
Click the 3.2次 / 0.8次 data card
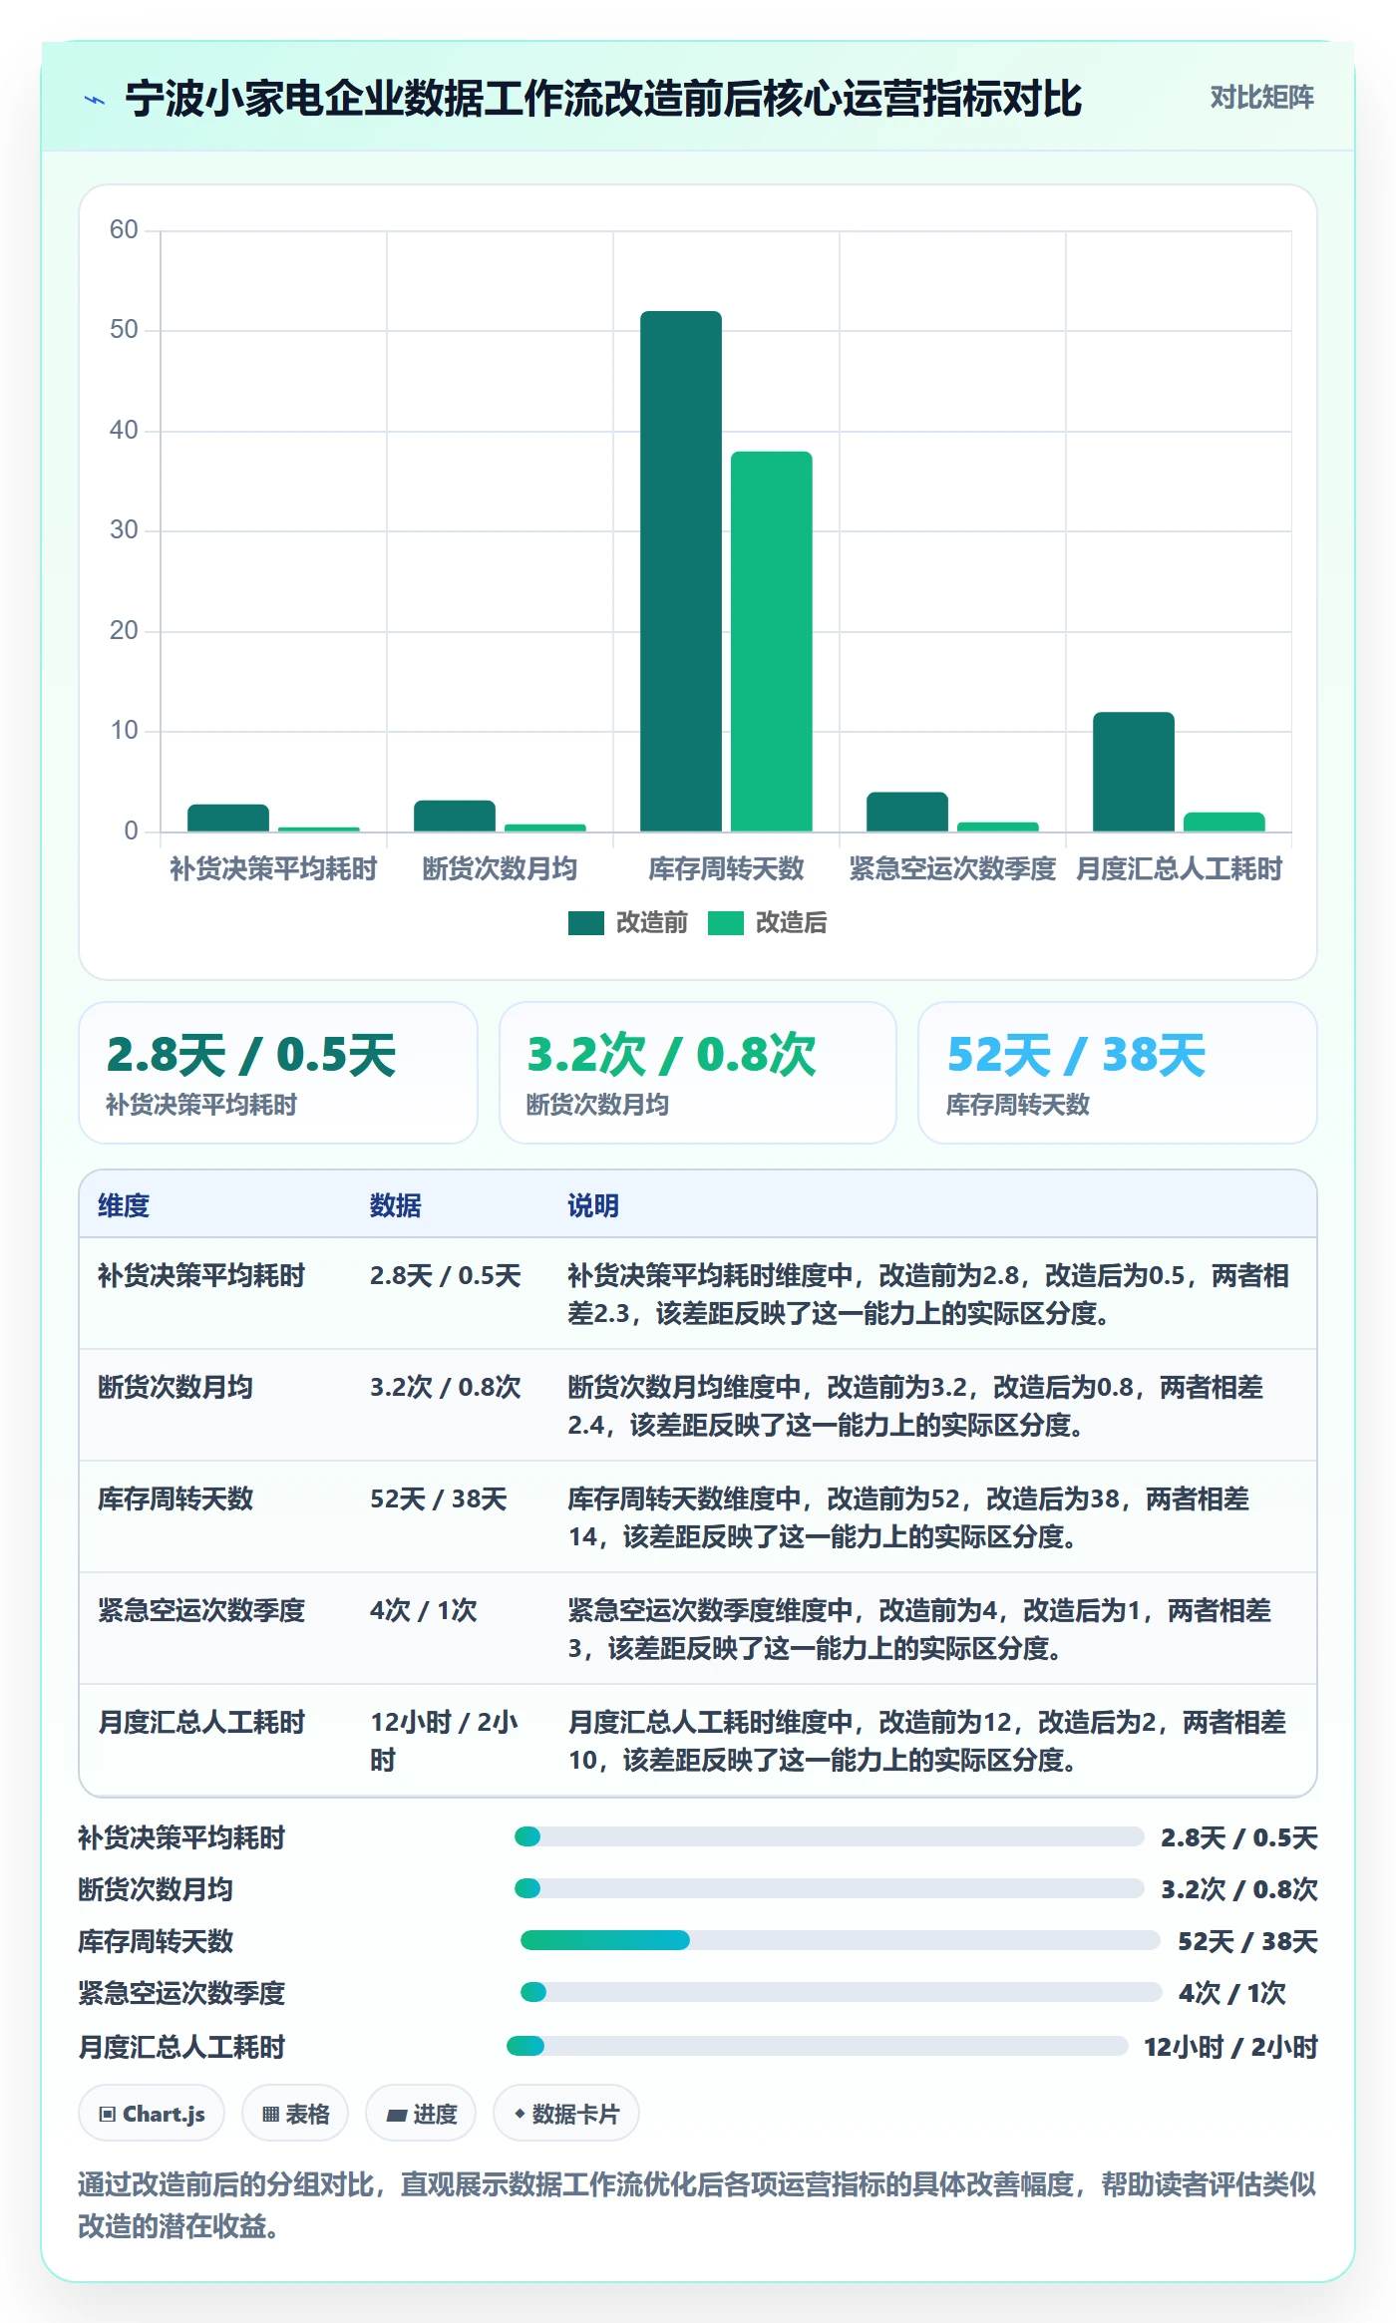(698, 1073)
